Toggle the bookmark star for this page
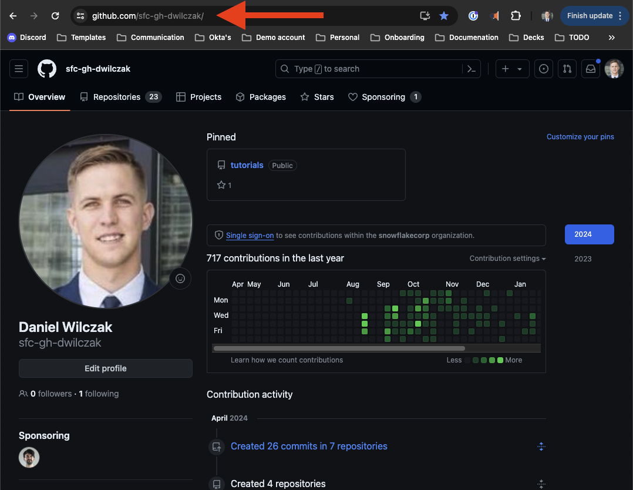633x490 pixels. [444, 16]
